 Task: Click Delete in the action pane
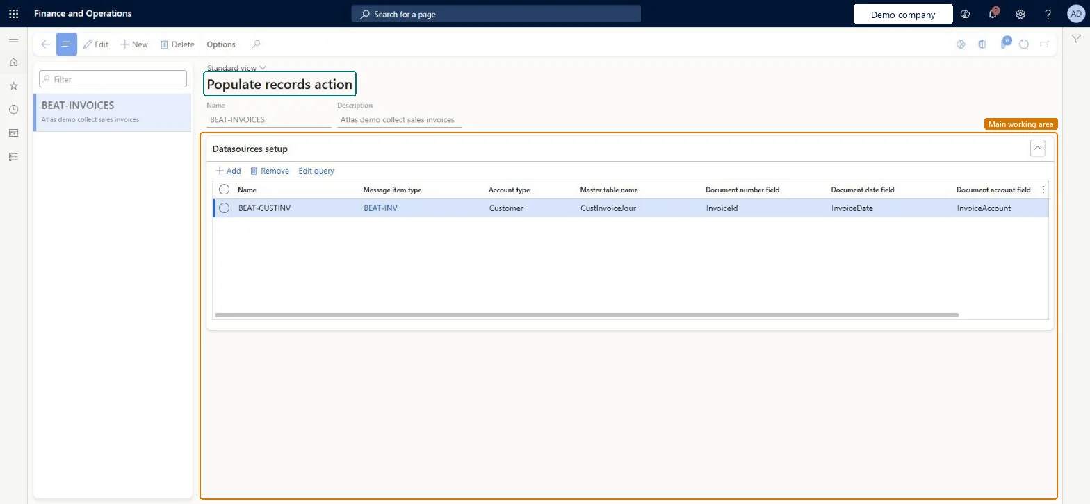[x=177, y=44]
